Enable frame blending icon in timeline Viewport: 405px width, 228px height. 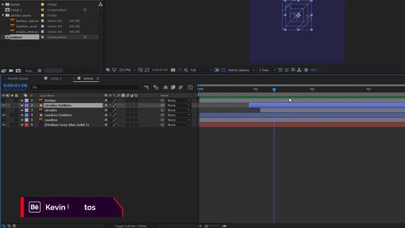pyautogui.click(x=173, y=87)
